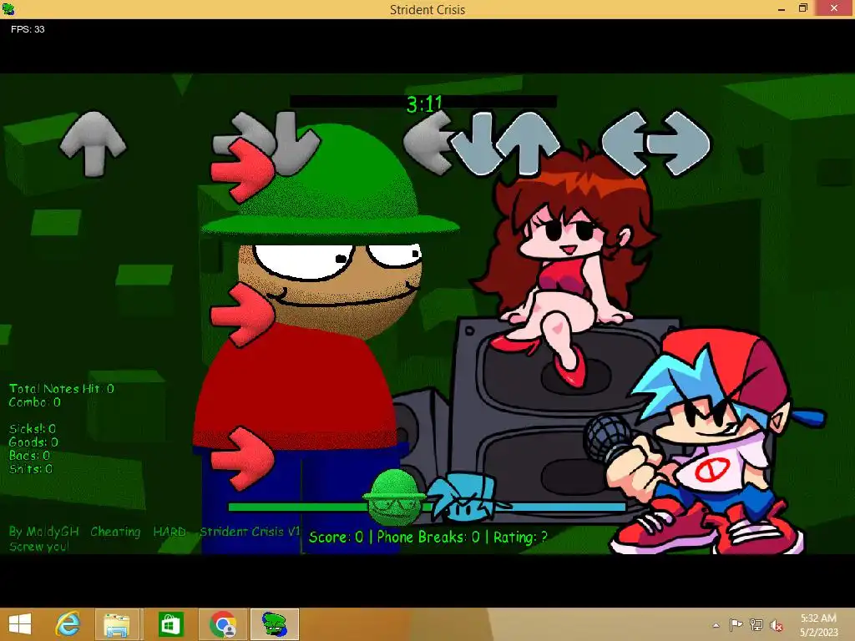
Task: Click the green-hat opponent icon on the health bar
Action: (x=395, y=497)
